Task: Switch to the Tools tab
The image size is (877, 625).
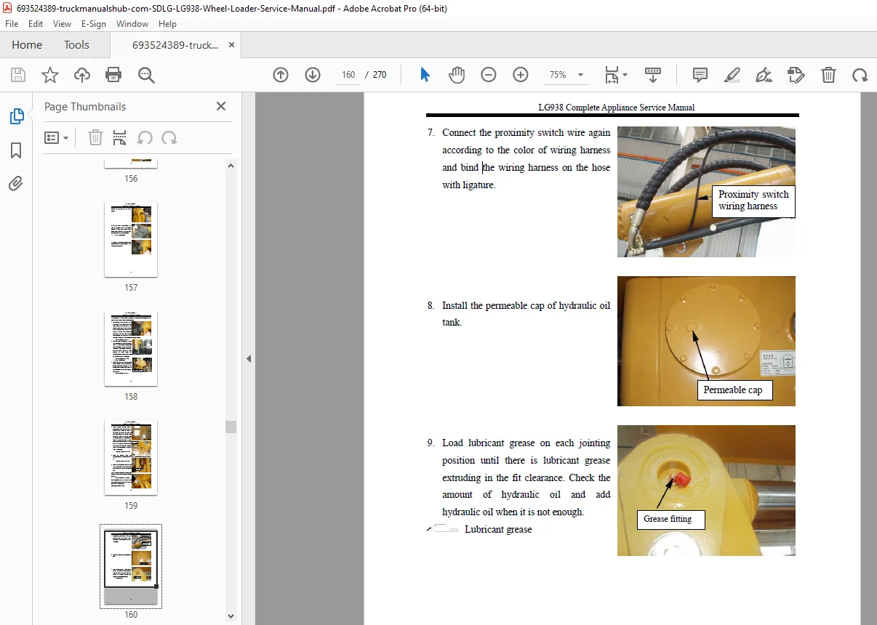Action: 76,45
